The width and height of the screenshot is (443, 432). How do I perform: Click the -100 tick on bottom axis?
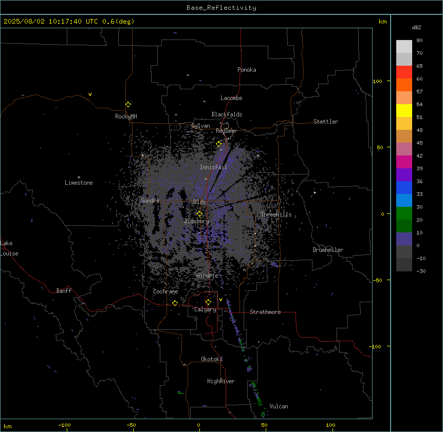tap(64, 425)
